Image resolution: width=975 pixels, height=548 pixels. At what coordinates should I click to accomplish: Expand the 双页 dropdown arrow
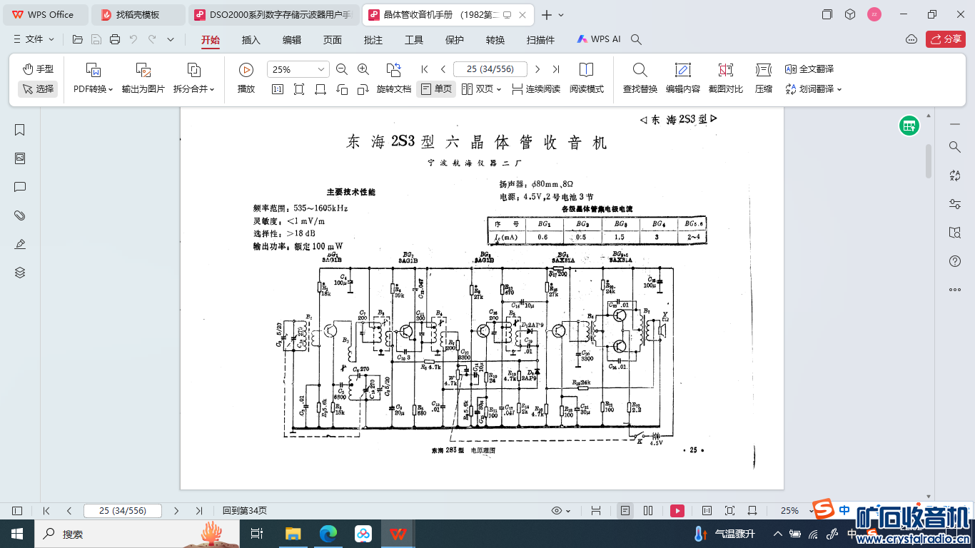tap(498, 90)
